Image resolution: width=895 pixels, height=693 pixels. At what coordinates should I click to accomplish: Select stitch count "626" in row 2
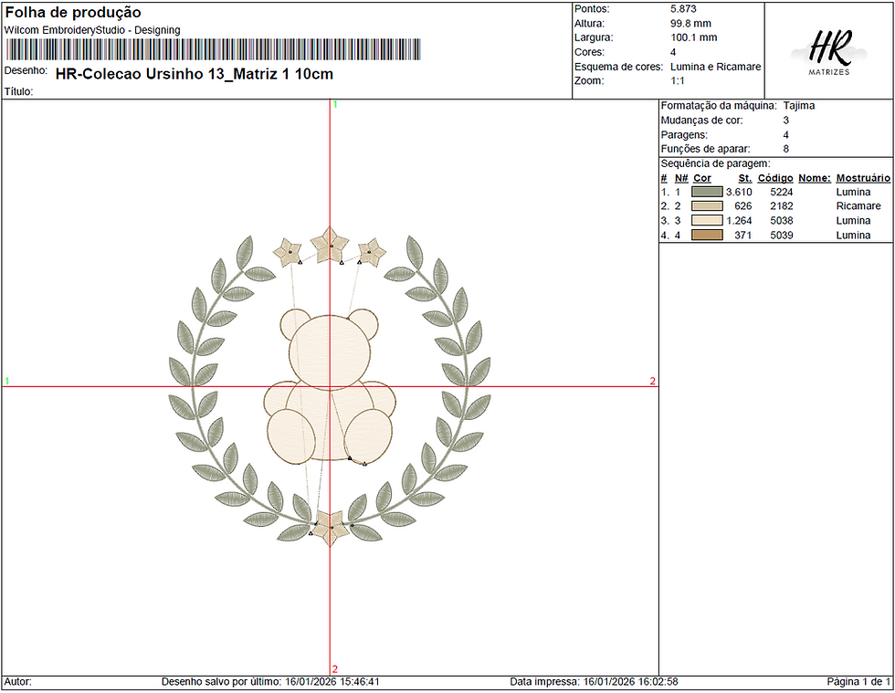(x=743, y=206)
